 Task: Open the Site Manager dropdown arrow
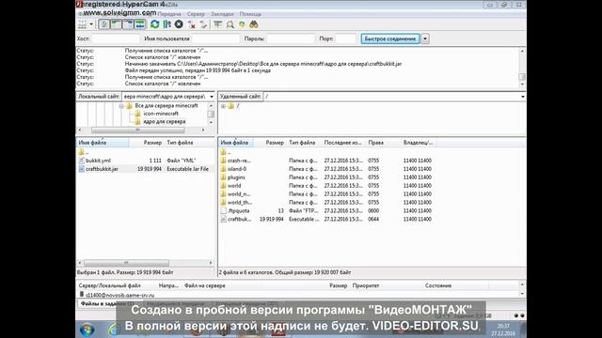pyautogui.click(x=91, y=24)
